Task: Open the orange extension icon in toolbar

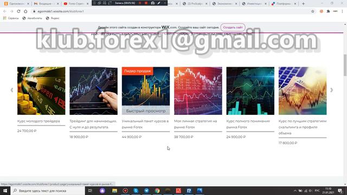Action: coord(322,11)
